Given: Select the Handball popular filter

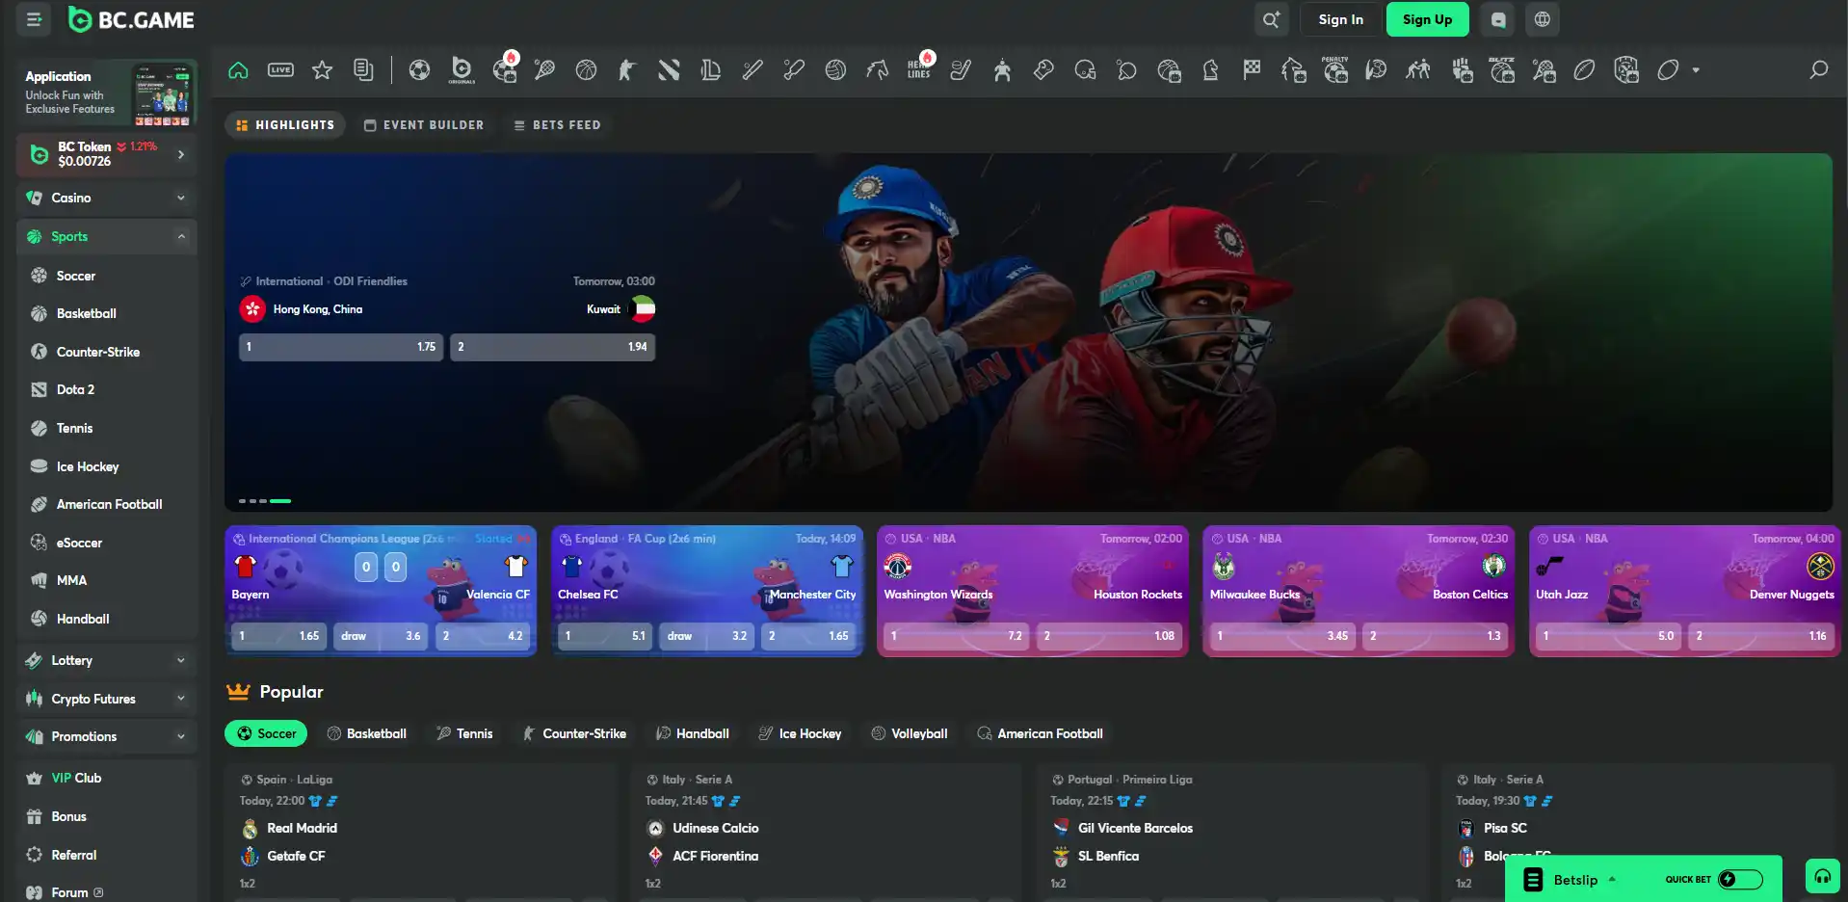Looking at the screenshot, I should 693,733.
